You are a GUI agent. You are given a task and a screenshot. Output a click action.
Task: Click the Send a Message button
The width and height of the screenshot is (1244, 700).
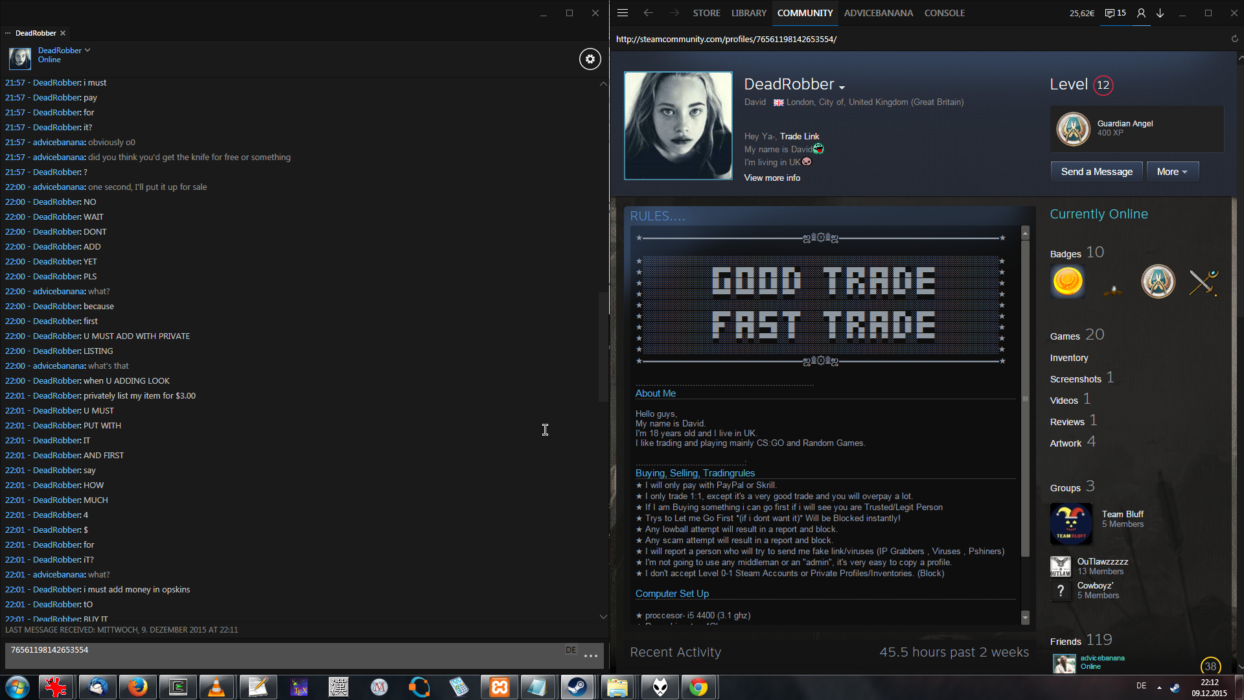click(1096, 172)
